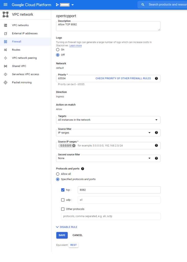Select the Allow all protocols option
Viewport: 187px width, 262px height.
pyautogui.click(x=58, y=174)
